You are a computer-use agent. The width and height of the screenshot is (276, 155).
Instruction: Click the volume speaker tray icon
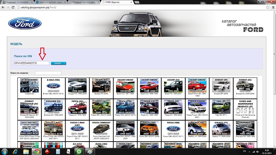tap(257, 152)
